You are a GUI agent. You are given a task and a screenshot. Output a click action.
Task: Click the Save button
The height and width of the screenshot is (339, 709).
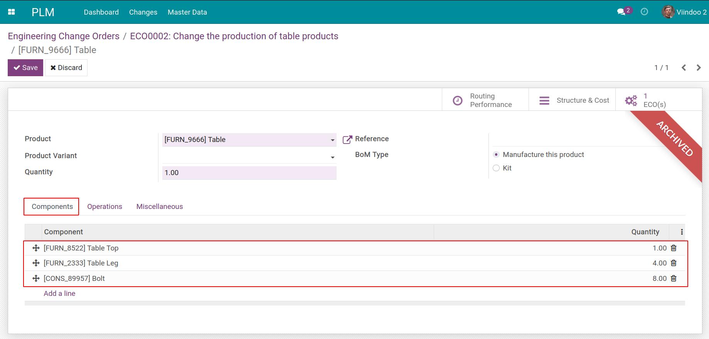tap(25, 68)
